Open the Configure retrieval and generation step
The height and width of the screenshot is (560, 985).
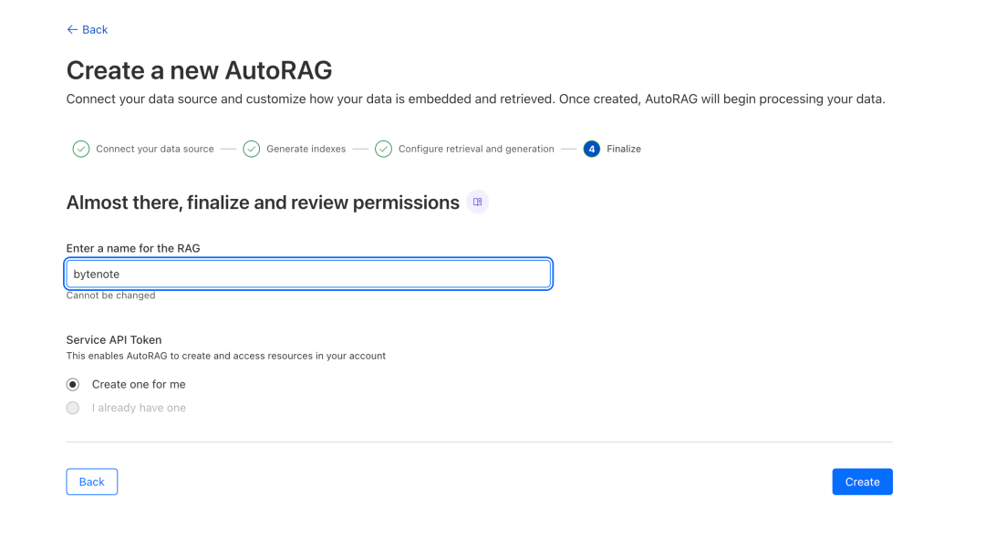pyautogui.click(x=476, y=148)
